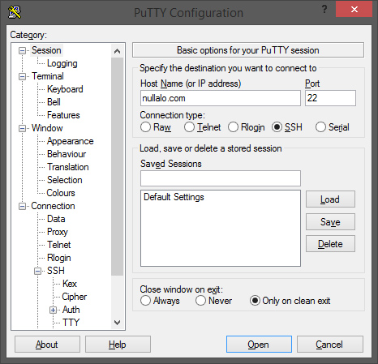This screenshot has height=364, width=378.
Task: Open the Window category
Action: coord(47,128)
